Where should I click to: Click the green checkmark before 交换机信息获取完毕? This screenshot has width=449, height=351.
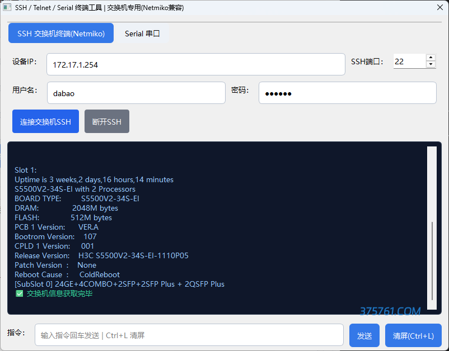coord(19,293)
